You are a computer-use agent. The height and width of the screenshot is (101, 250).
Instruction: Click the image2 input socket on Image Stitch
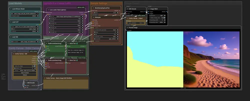click(x=148, y=13)
